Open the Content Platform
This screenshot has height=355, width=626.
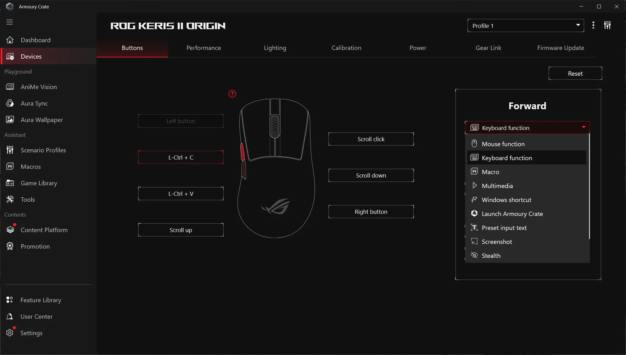pos(44,230)
